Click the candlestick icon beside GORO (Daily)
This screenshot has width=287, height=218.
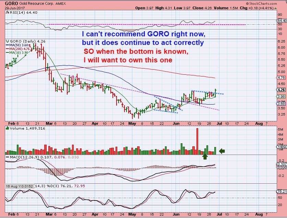tap(7, 41)
